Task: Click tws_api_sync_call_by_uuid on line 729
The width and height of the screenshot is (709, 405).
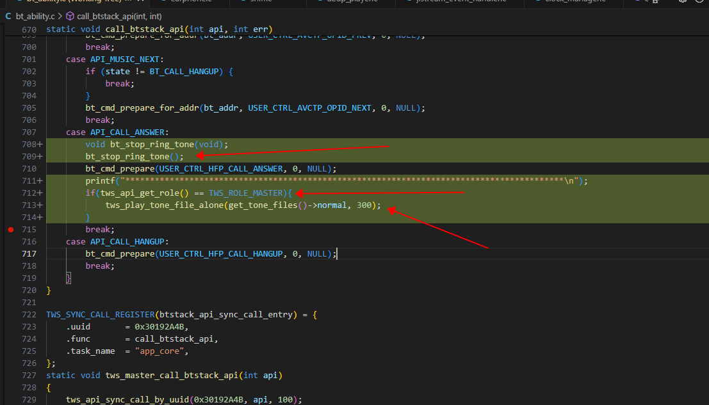Action: [127, 400]
